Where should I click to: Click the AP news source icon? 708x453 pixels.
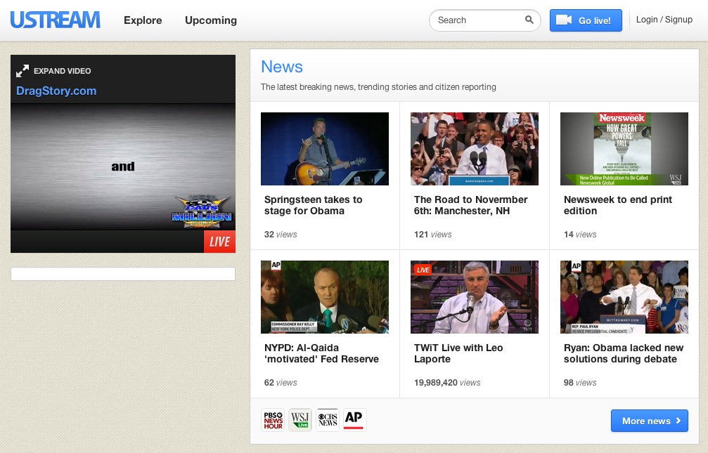[x=354, y=419]
